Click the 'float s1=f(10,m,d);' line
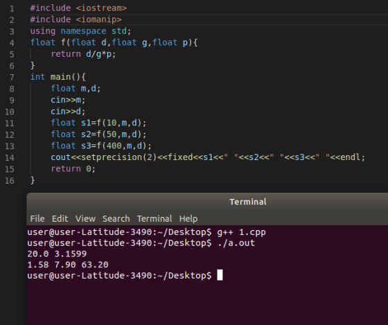This screenshot has width=388, height=325. click(x=98, y=123)
